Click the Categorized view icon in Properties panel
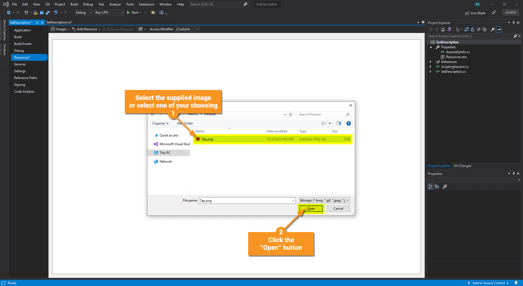 coord(431,187)
